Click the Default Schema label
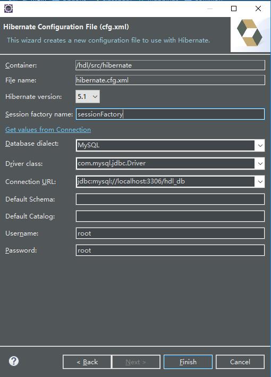The image size is (271, 377). (30, 199)
